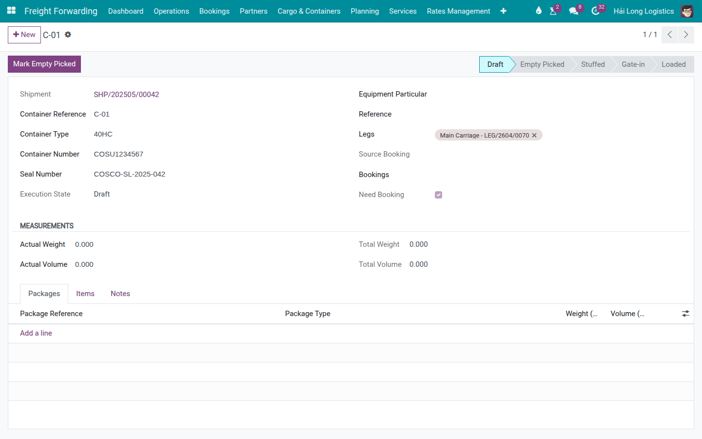Image resolution: width=702 pixels, height=439 pixels.
Task: Open the conversations chat icon
Action: pyautogui.click(x=575, y=10)
